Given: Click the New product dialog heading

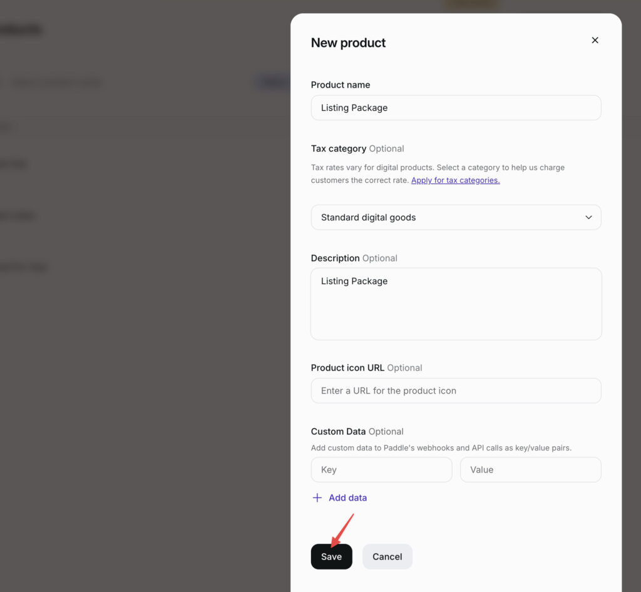Looking at the screenshot, I should 348,43.
